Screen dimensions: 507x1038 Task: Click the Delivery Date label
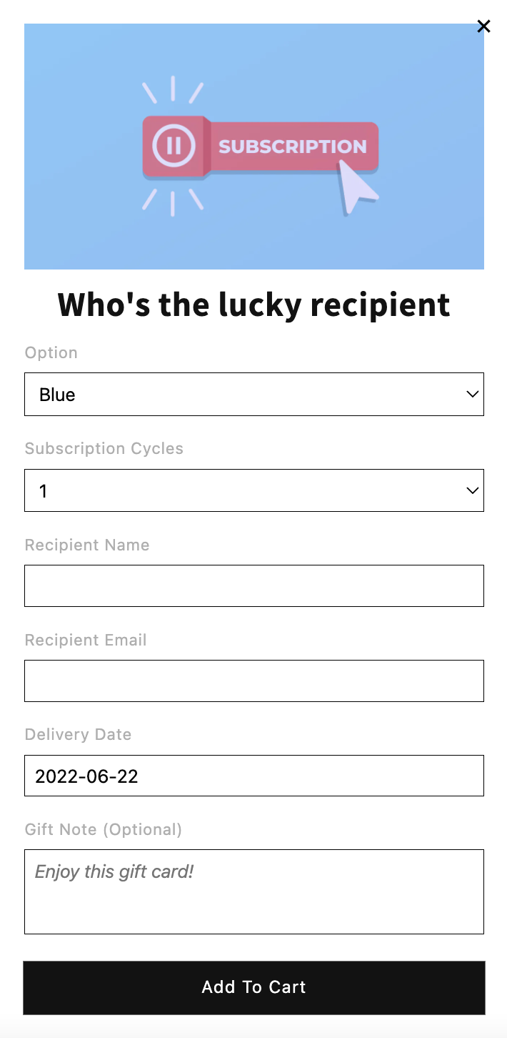[78, 734]
